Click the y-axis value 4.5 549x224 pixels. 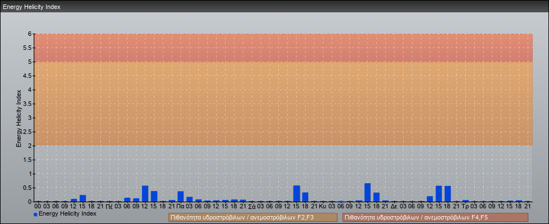coord(28,76)
